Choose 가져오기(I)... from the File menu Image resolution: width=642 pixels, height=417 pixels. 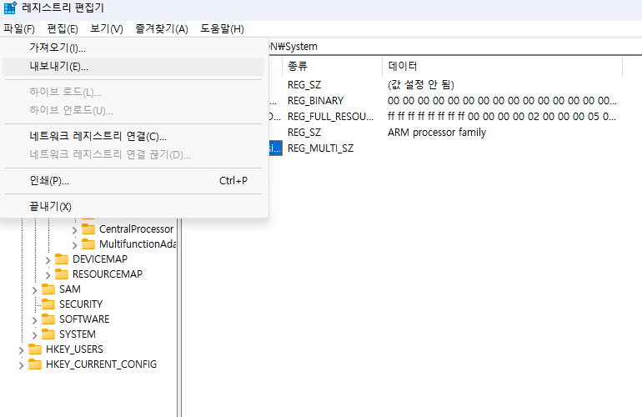[58, 48]
